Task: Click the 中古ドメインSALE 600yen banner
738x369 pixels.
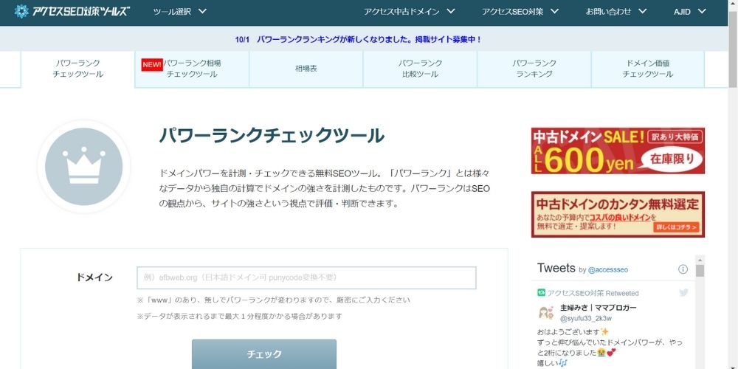Action: [x=618, y=151]
